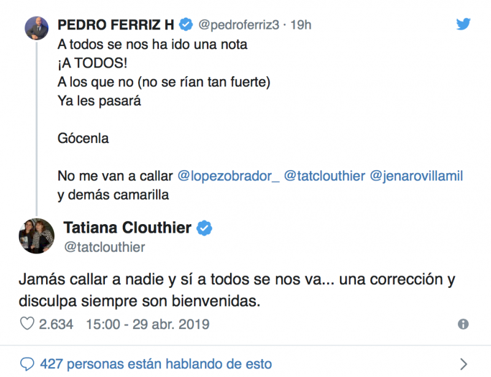
Task: Click the Twitter bird logo
Action: (x=463, y=24)
